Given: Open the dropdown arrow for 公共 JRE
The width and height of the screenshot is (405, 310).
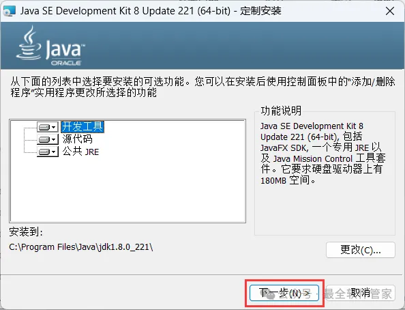Looking at the screenshot, I should (54, 152).
